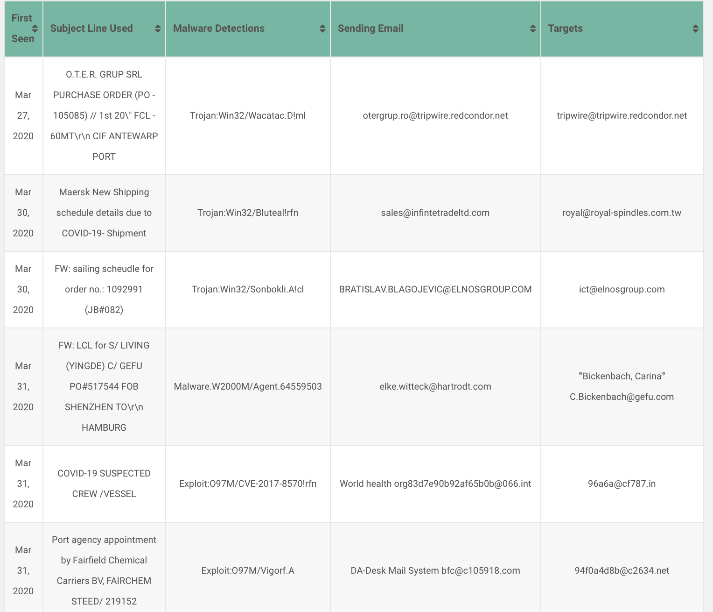Screen dimensions: 713x612
Task: Select the Subject Line Used header text
Action: pyautogui.click(x=91, y=28)
